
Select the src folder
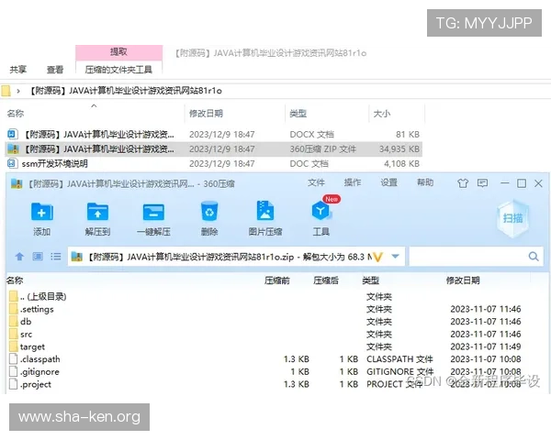coord(26,335)
